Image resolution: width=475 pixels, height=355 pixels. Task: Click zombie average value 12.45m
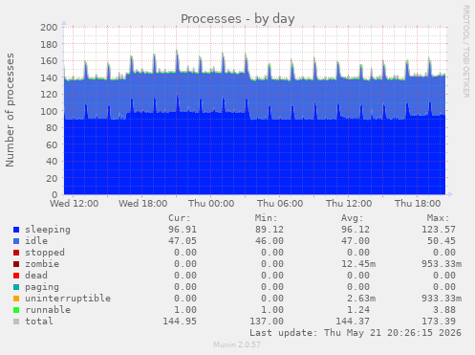point(358,264)
